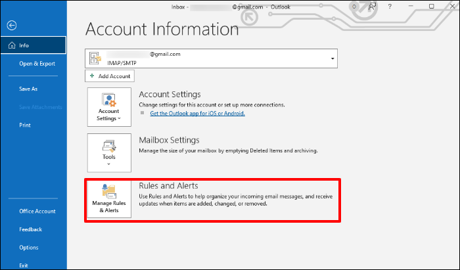Select Feedback in the left sidebar
Image resolution: width=460 pixels, height=270 pixels.
(x=31, y=229)
